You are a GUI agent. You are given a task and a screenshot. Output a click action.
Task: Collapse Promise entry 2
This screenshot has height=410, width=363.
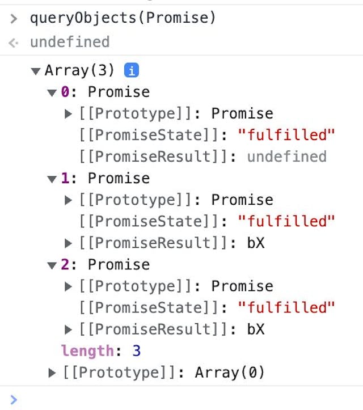pos(52,265)
